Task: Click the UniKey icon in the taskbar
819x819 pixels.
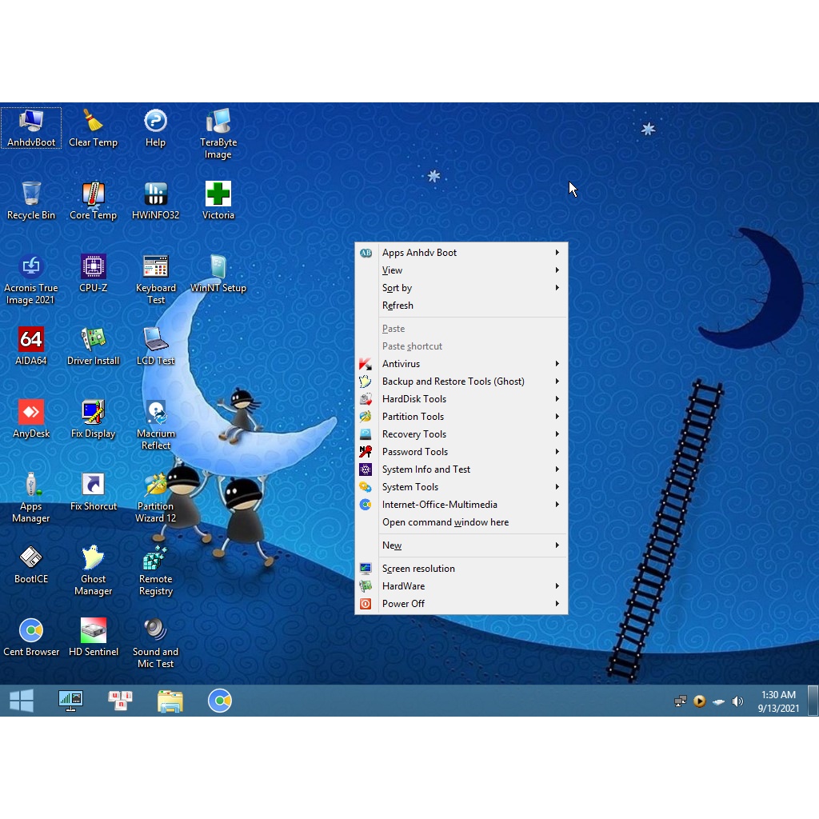Action: [x=120, y=701]
